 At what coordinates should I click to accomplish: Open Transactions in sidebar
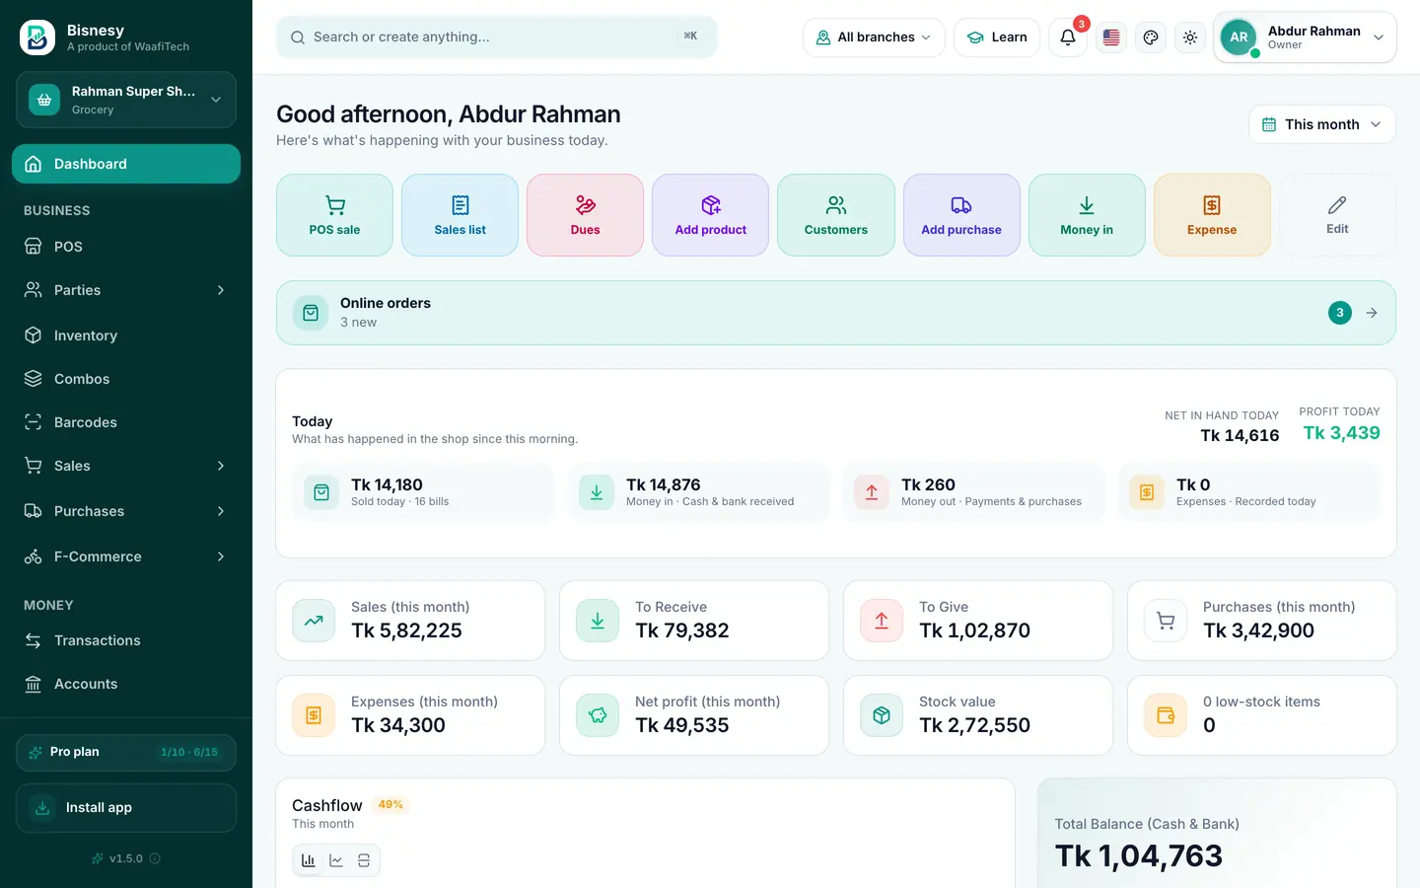[126, 640]
